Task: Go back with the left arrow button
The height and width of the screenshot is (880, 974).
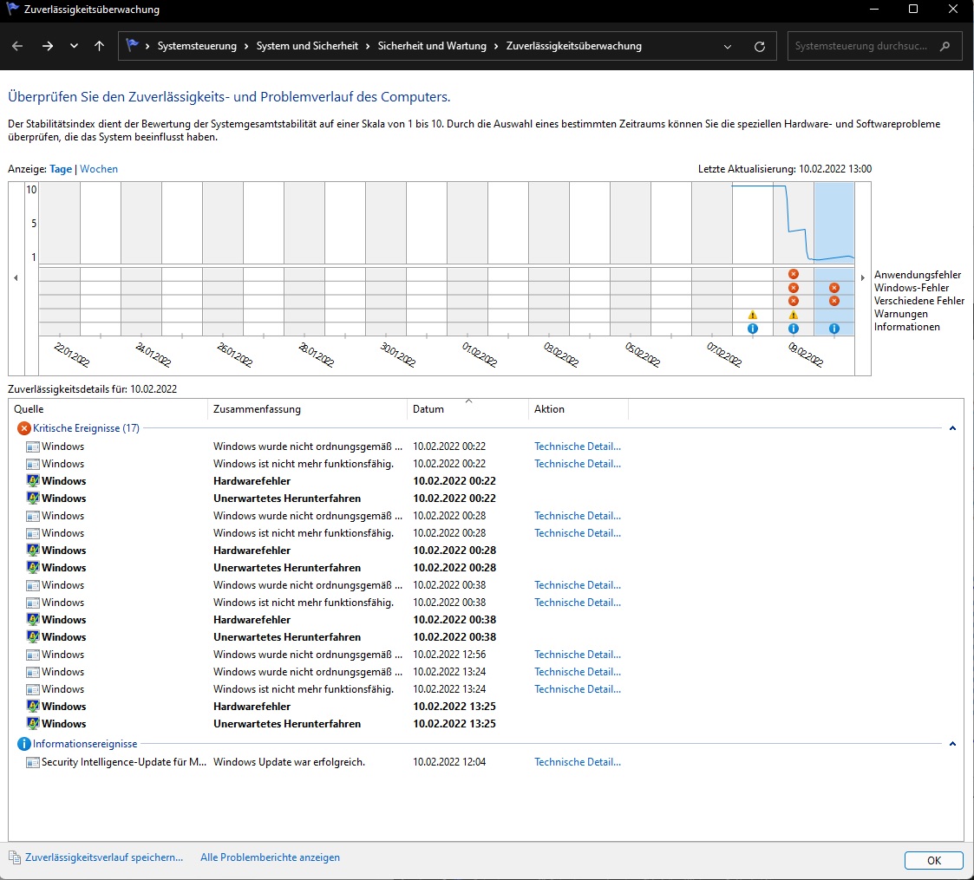Action: point(17,46)
